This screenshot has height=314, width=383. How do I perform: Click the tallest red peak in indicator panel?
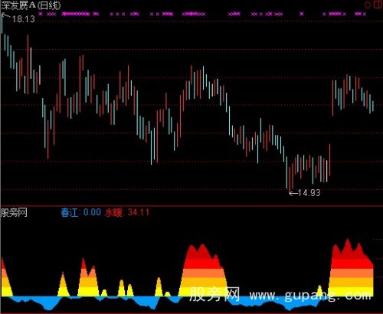pos(347,240)
